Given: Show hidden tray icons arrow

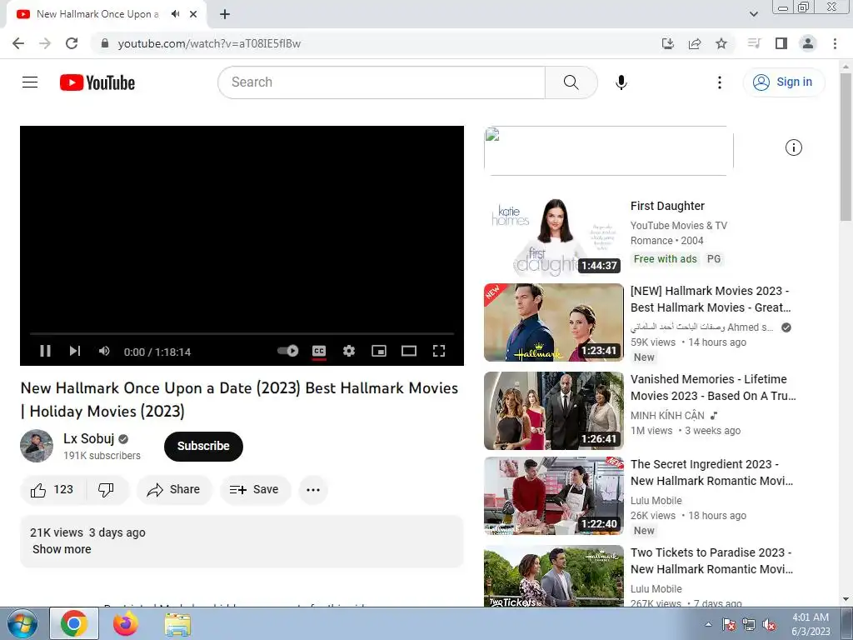Looking at the screenshot, I should (708, 624).
